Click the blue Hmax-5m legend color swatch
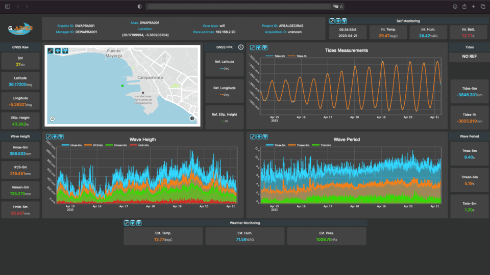This screenshot has width=490, height=275. coord(64,145)
